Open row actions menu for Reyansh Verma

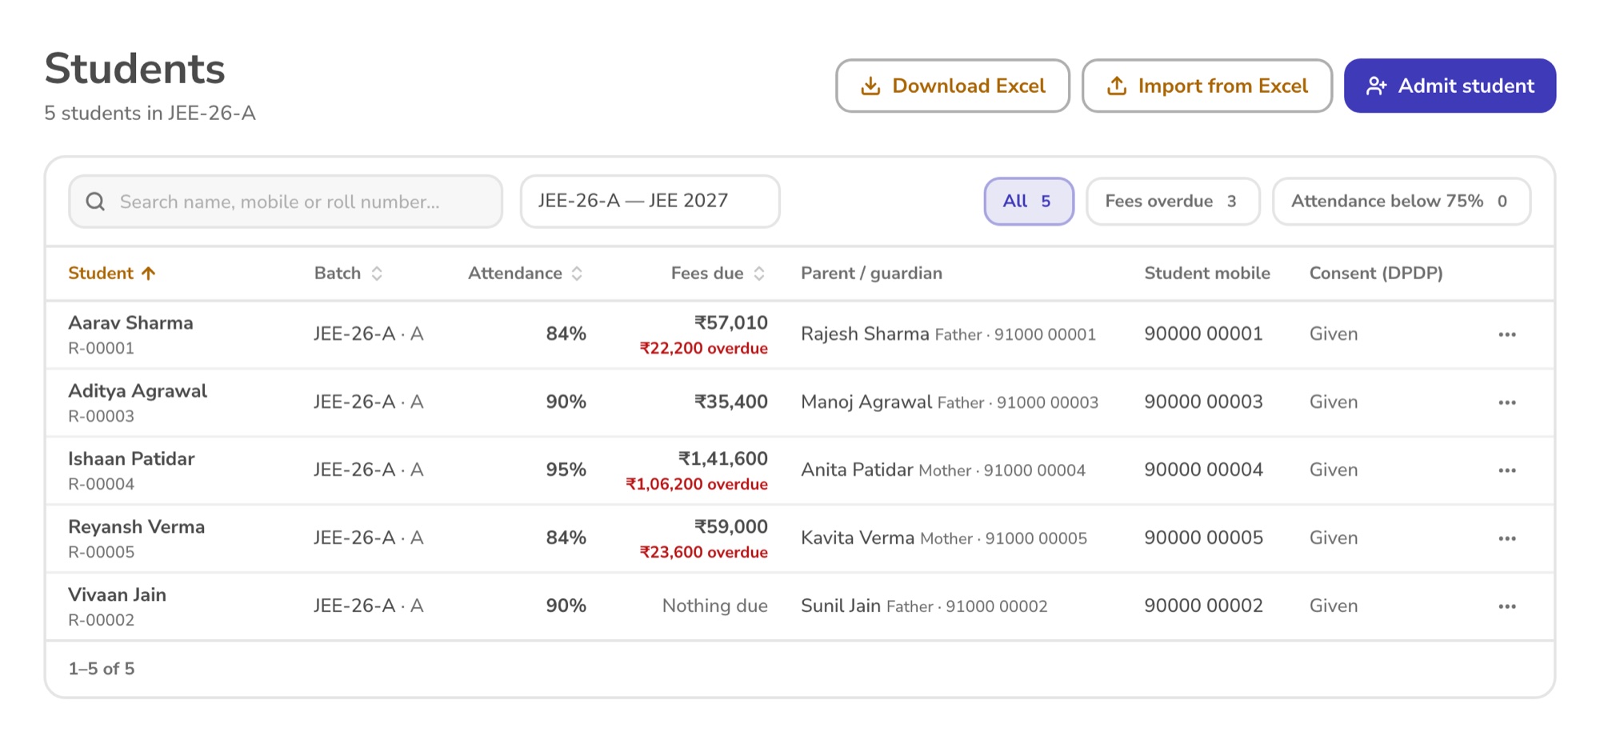[1507, 538]
